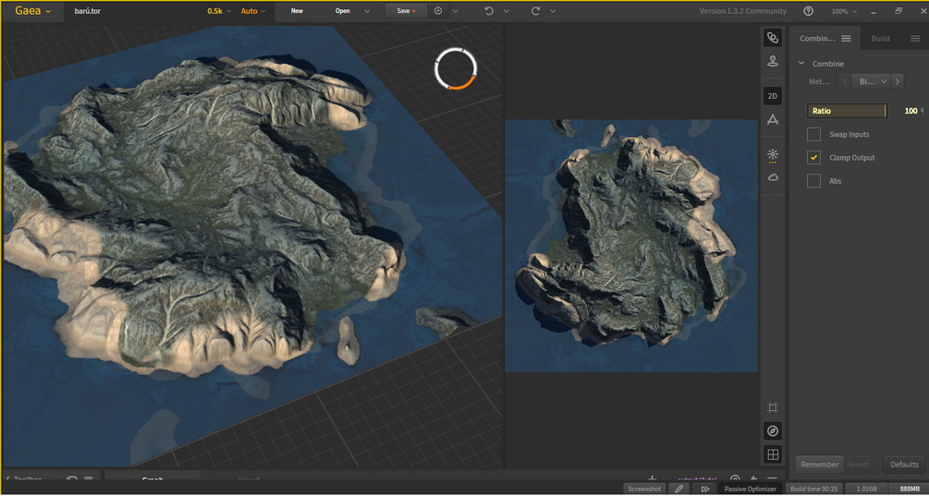Image resolution: width=929 pixels, height=496 pixels.
Task: Enable the Swap Inputs checkbox
Action: (813, 135)
